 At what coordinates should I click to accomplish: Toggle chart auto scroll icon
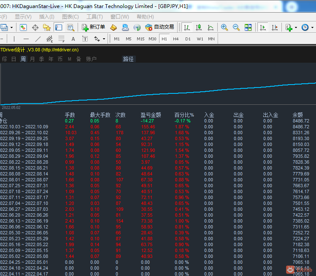click(x=263, y=27)
